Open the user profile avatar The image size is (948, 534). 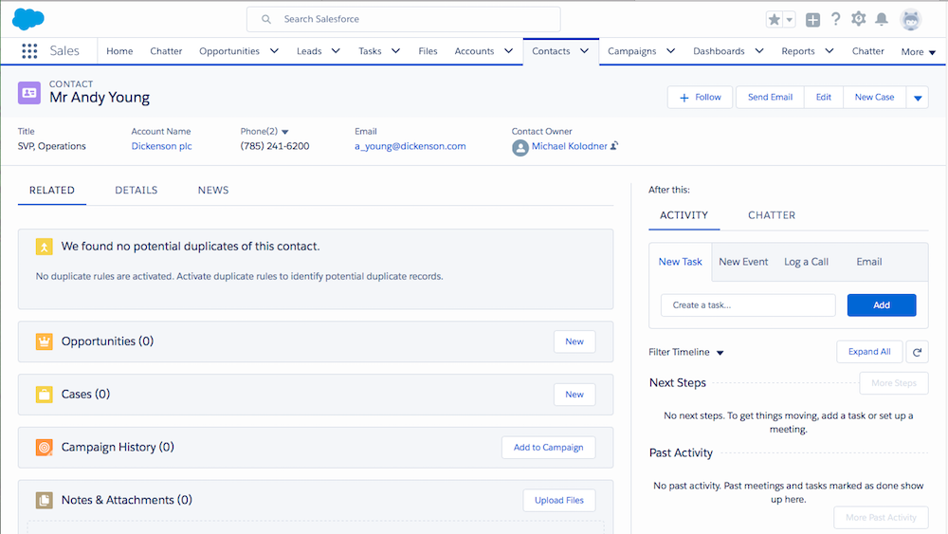click(910, 19)
